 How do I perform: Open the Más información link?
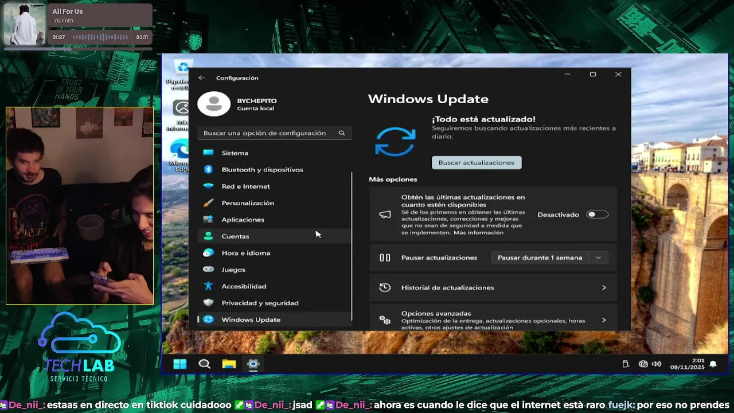coord(478,233)
